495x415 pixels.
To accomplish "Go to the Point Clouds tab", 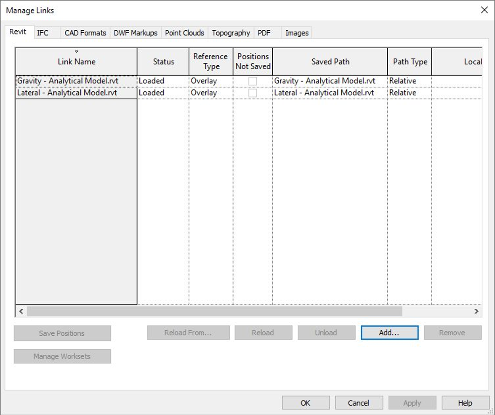I will 185,33.
